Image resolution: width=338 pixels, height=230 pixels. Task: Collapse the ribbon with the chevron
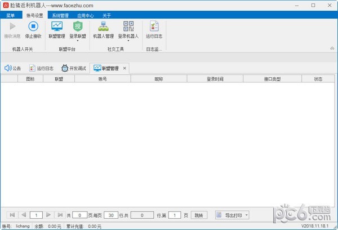coord(331,48)
